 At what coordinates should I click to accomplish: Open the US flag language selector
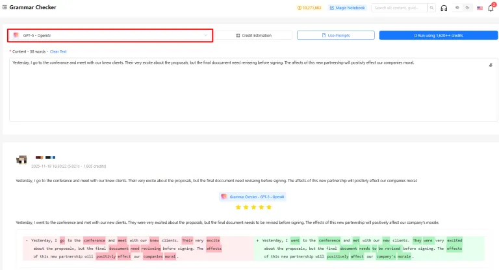(480, 8)
